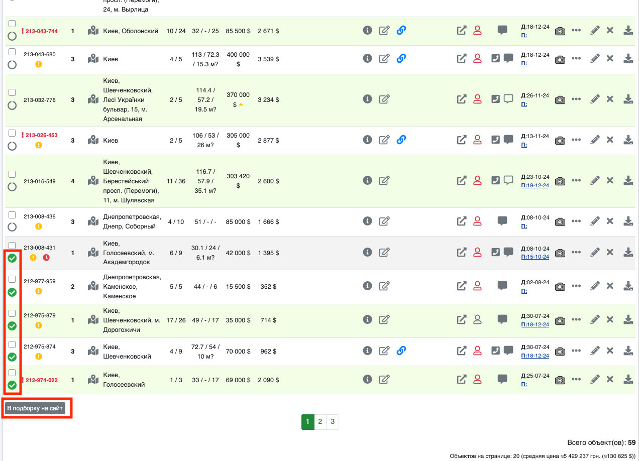The image size is (639, 461).
Task: Open note editor for listing 213-032-776
Action: click(x=384, y=99)
